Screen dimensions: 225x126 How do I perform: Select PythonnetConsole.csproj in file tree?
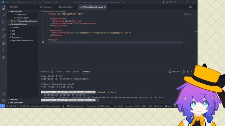[x=23, y=41]
